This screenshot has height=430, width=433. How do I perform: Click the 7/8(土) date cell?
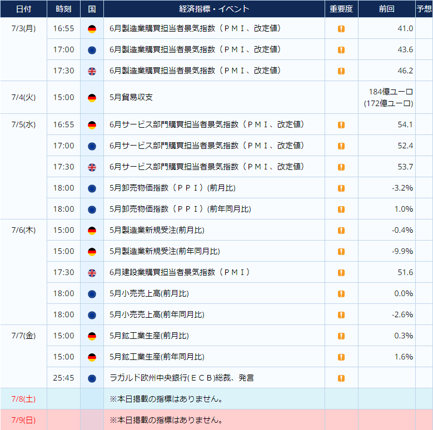(x=23, y=399)
